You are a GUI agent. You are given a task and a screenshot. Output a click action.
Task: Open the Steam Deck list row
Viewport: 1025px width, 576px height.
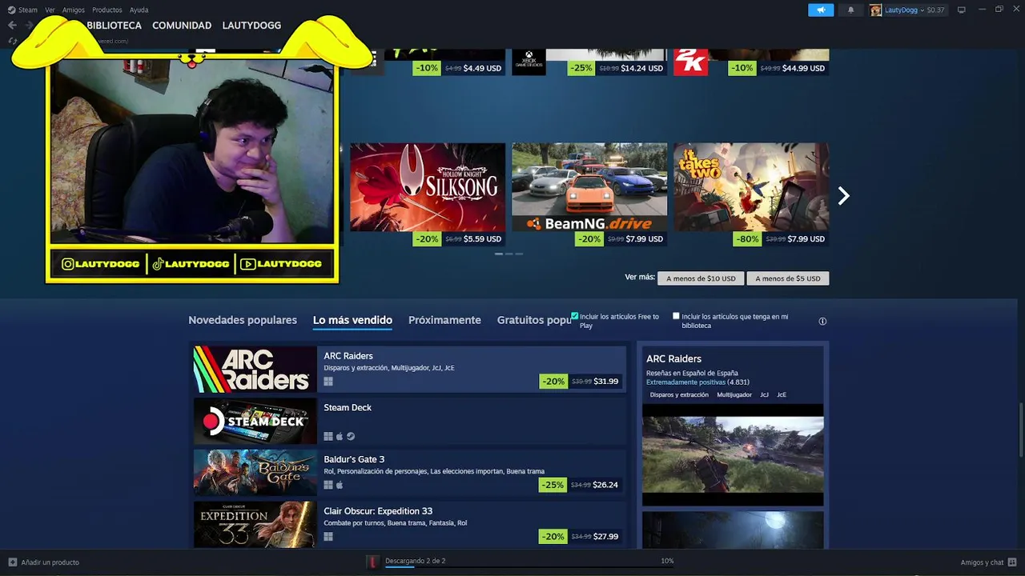409,421
